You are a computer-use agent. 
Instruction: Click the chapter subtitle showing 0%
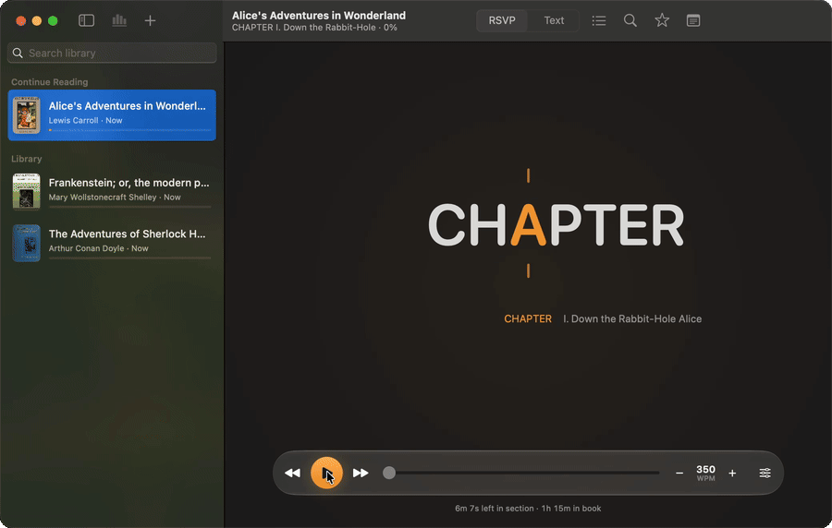click(314, 28)
